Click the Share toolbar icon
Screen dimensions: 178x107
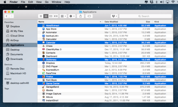[x=81, y=16]
